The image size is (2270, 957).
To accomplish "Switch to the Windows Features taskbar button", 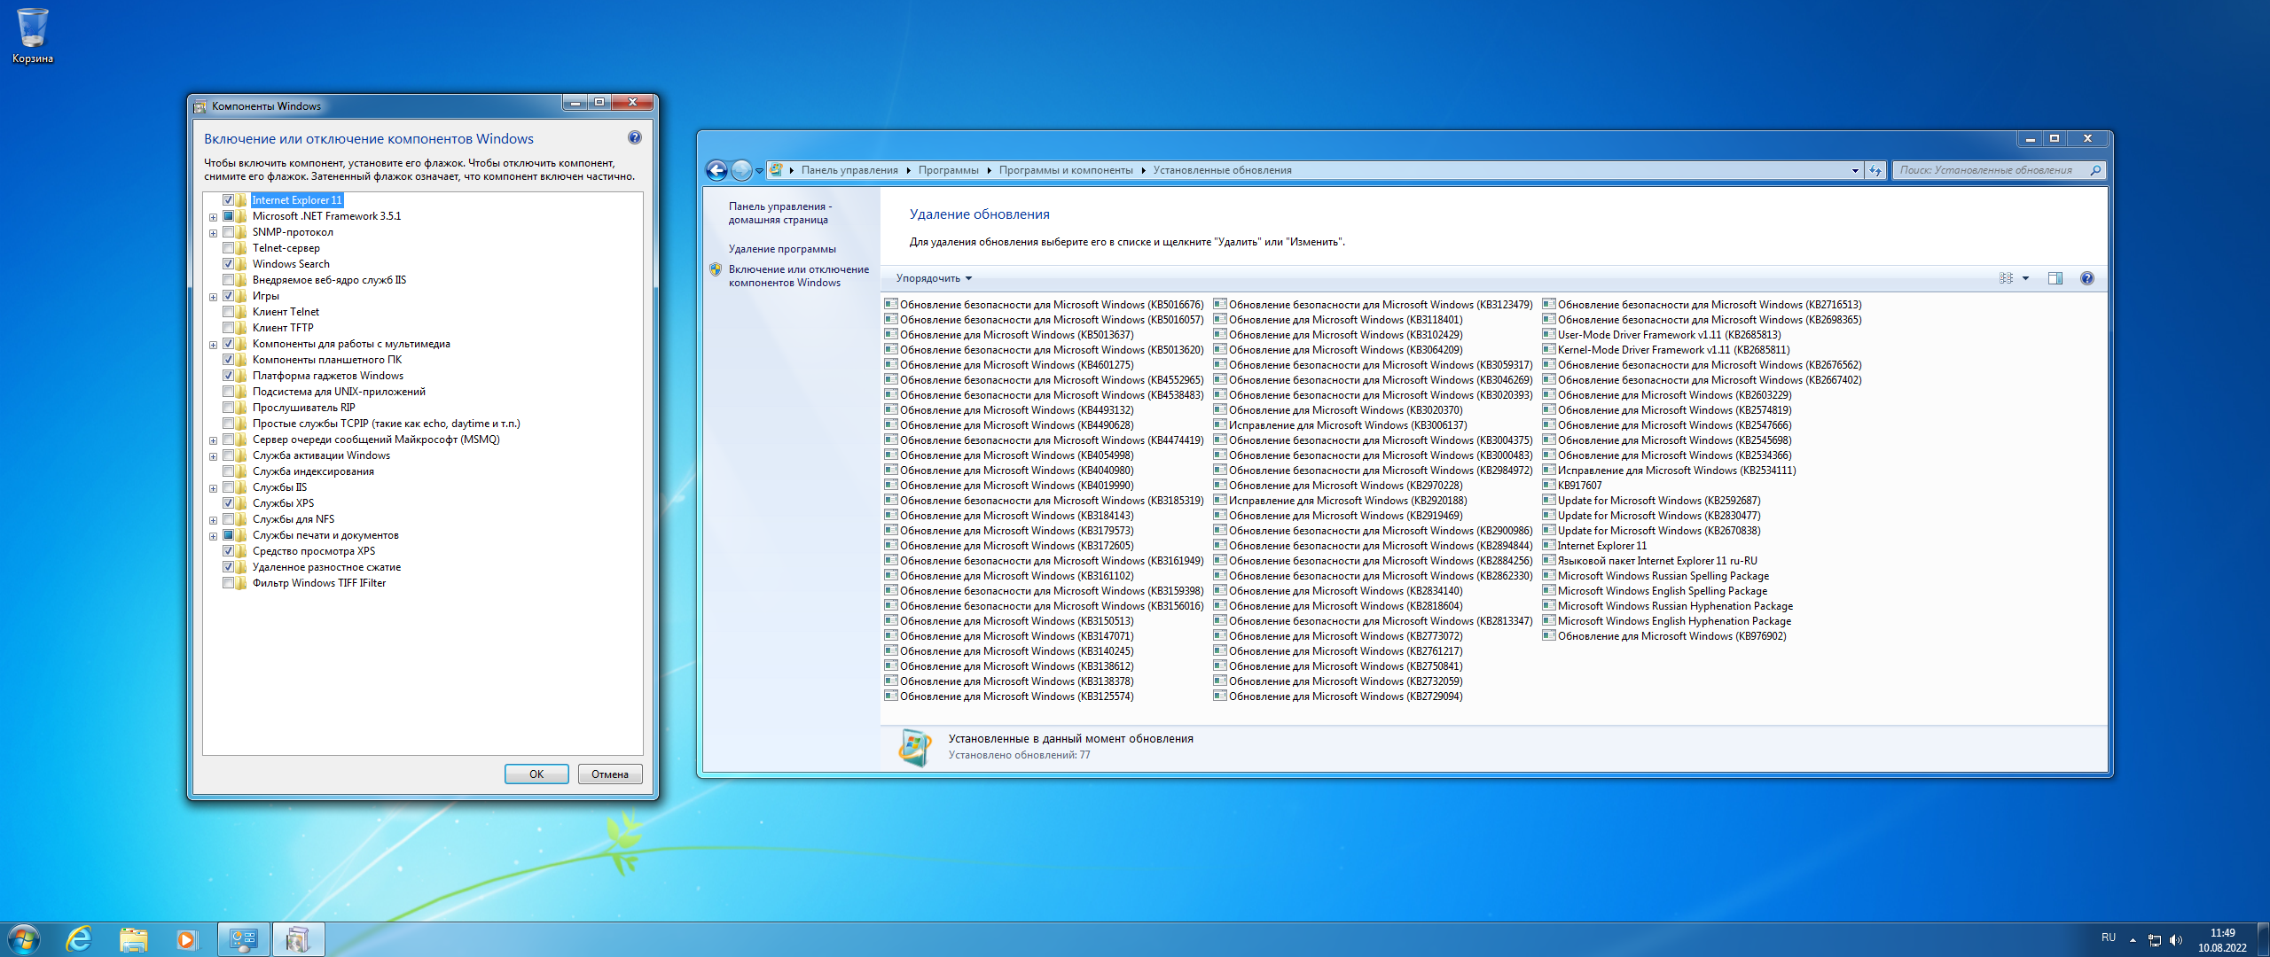I will 299,939.
